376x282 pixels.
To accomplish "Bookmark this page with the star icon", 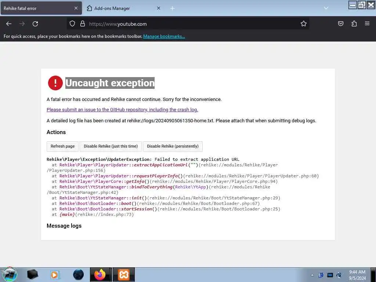I will (x=304, y=23).
